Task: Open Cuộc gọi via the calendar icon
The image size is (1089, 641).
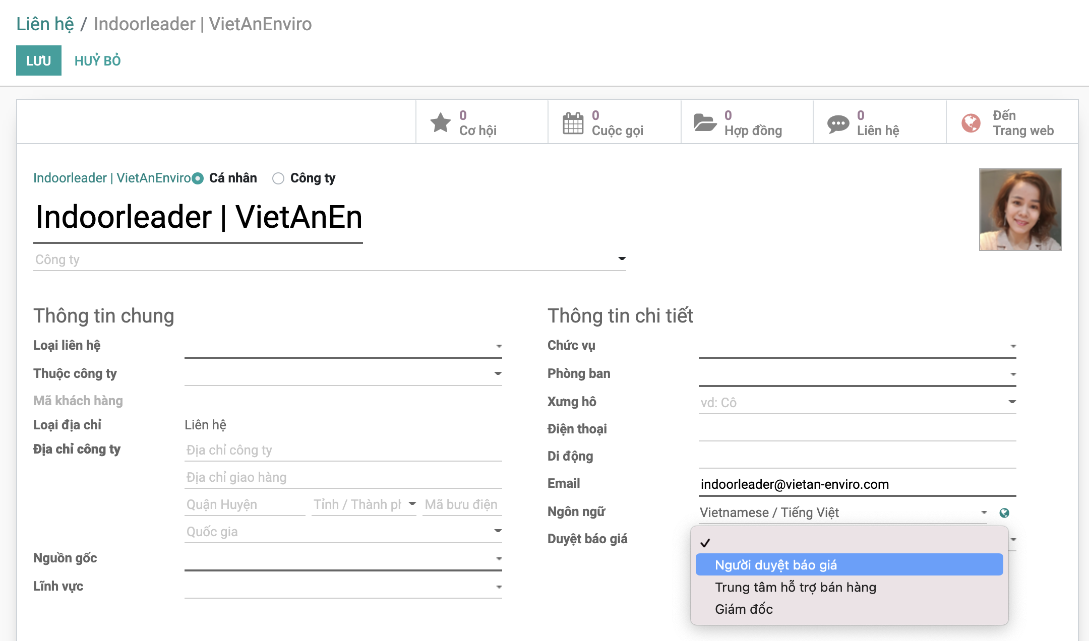Action: (572, 121)
